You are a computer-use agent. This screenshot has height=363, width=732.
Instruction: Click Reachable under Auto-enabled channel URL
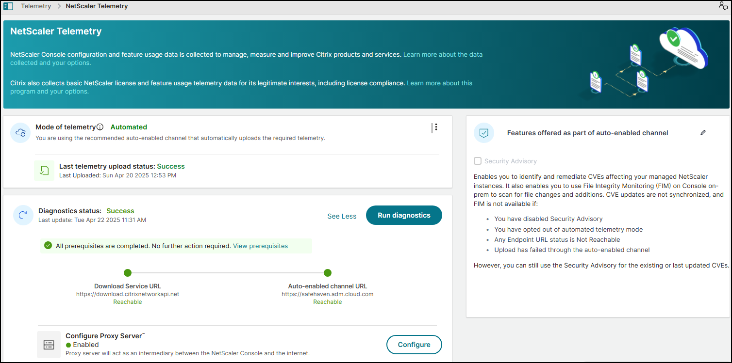pos(328,302)
